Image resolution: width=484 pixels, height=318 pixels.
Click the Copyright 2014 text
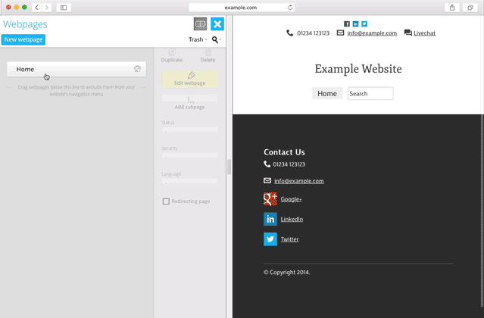click(287, 273)
